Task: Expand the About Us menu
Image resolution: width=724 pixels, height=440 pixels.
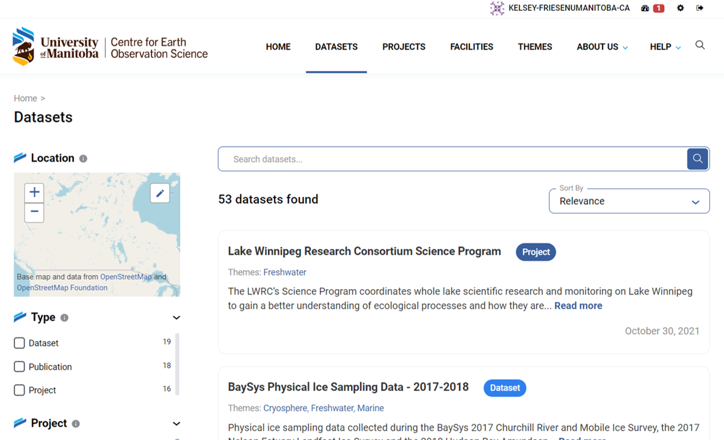Action: 602,47
